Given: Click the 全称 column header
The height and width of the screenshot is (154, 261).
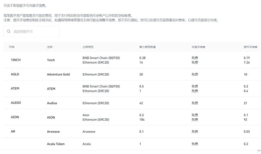Looking at the screenshot, I should (49, 47).
